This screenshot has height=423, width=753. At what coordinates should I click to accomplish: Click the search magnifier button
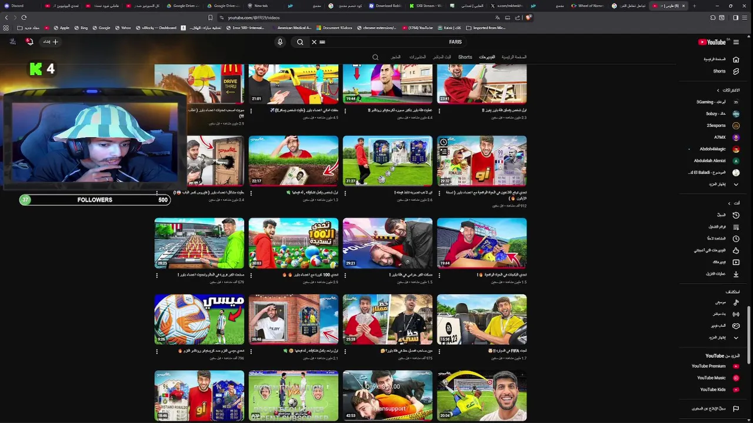point(300,42)
